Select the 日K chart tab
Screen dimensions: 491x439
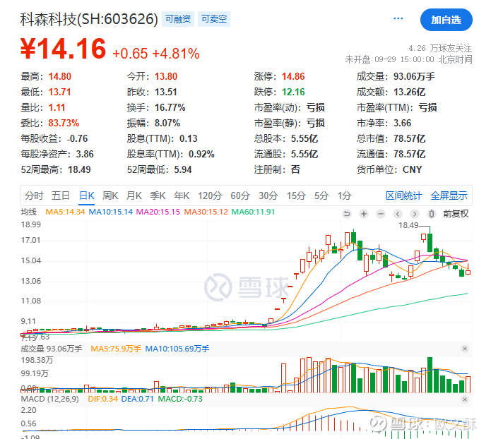click(86, 196)
